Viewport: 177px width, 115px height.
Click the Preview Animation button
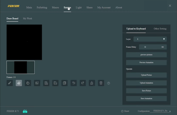tap(146, 62)
